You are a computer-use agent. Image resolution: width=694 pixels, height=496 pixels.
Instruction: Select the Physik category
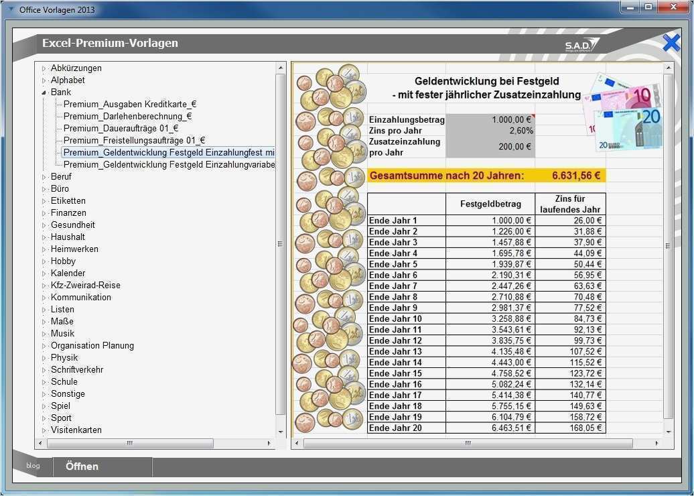(x=64, y=357)
